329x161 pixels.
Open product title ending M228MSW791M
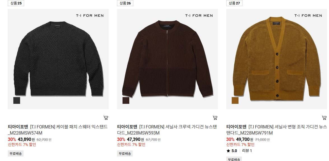277,130
